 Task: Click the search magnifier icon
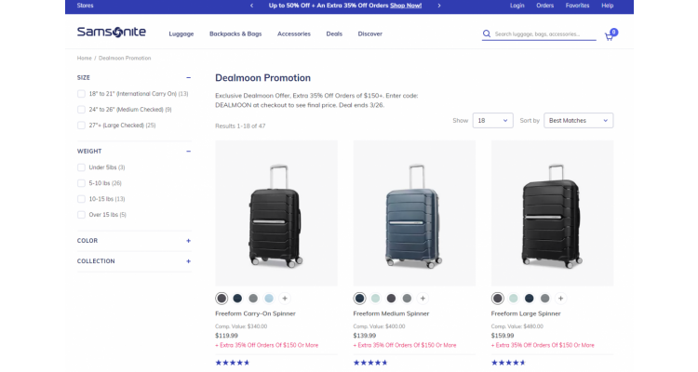(487, 33)
